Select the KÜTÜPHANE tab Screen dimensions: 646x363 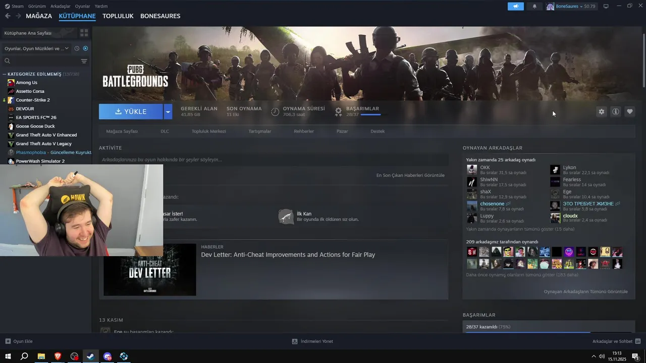[77, 16]
